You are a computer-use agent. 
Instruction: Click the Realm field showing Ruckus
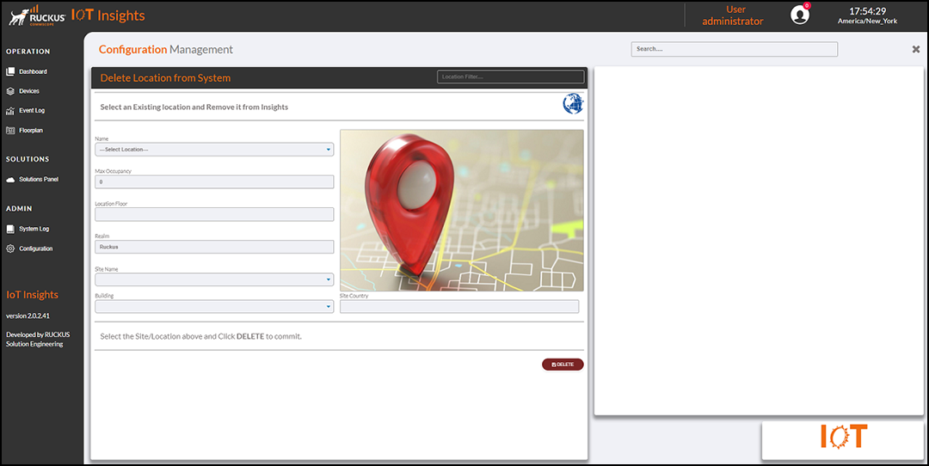click(214, 247)
